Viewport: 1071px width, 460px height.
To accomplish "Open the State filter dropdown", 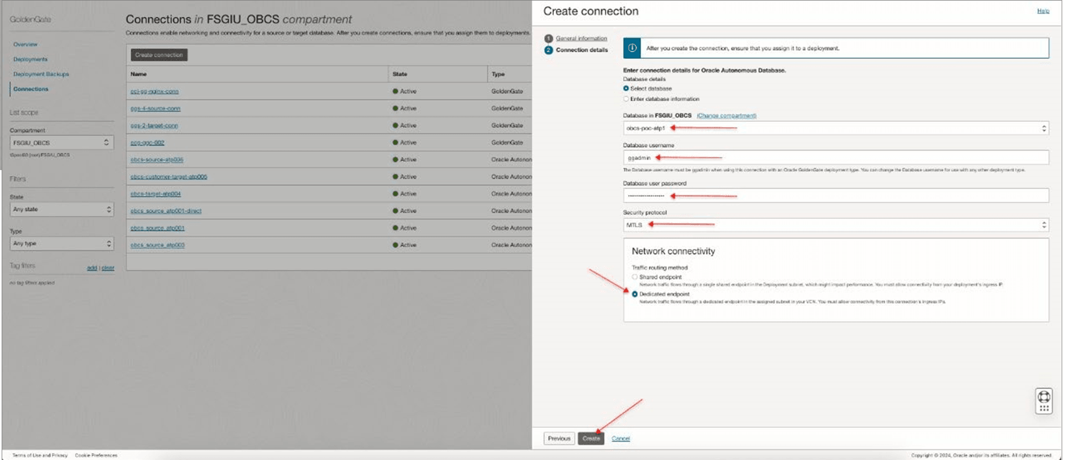I will coord(62,209).
